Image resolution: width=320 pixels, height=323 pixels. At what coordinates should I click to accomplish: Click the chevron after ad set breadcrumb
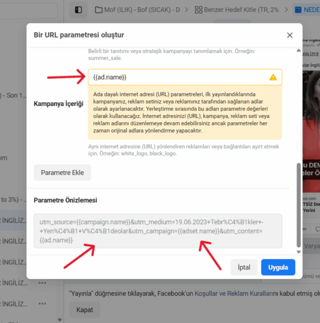point(286,10)
